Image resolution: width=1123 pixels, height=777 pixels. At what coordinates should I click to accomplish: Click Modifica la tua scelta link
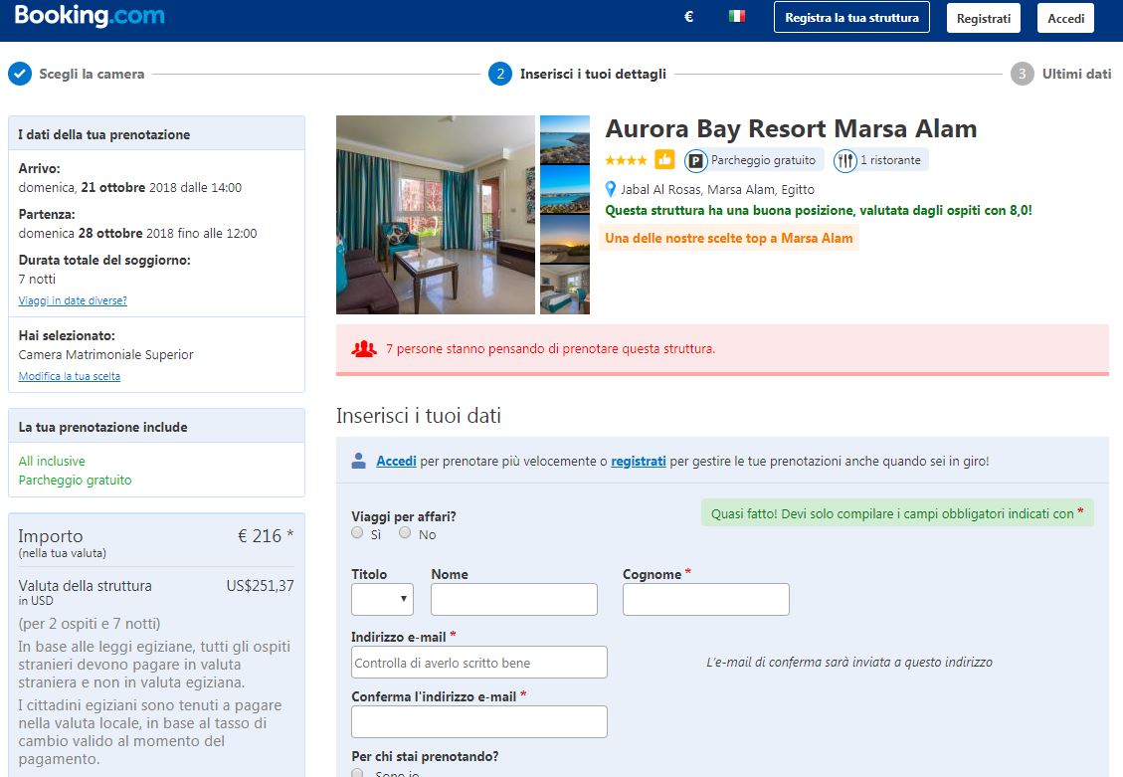point(70,377)
